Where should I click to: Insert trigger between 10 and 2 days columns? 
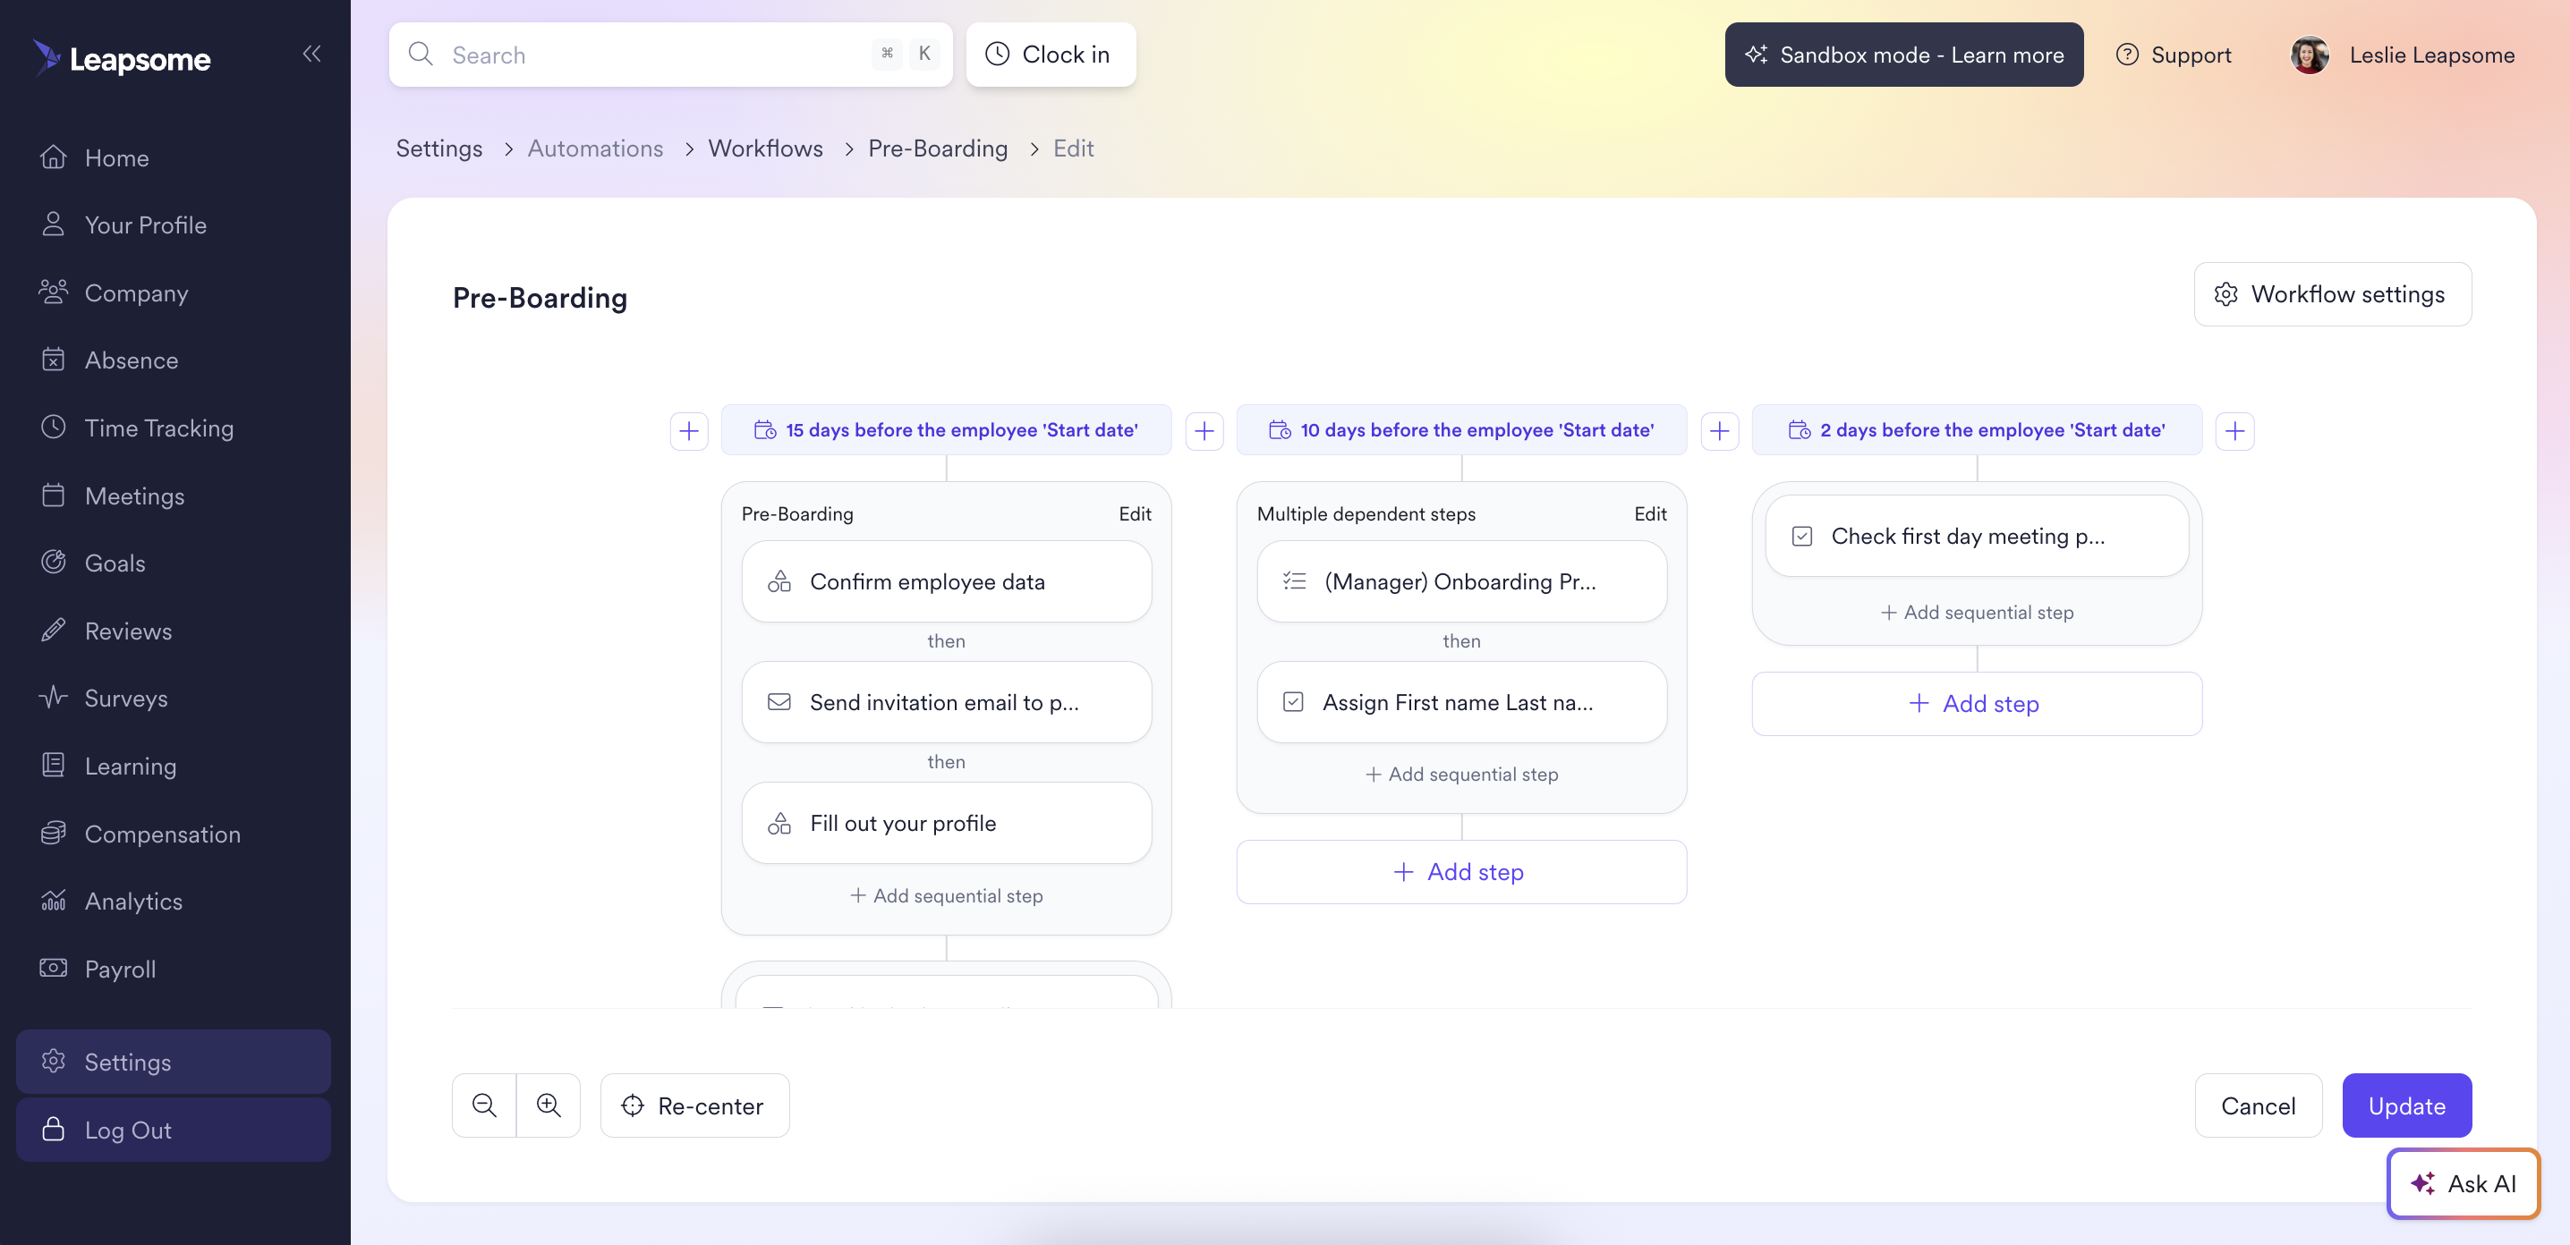(1719, 430)
